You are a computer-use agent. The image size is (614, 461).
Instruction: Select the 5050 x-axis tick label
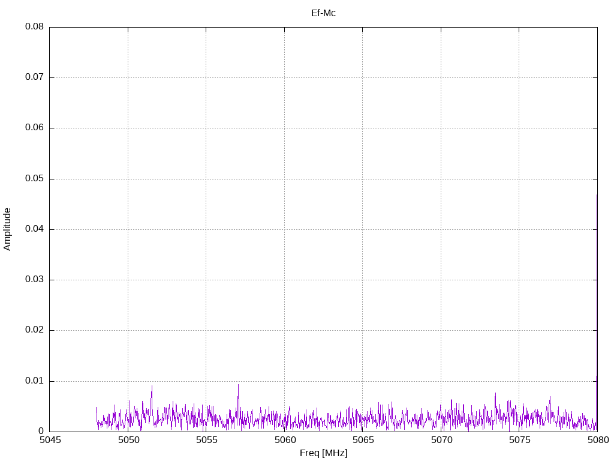tap(128, 441)
